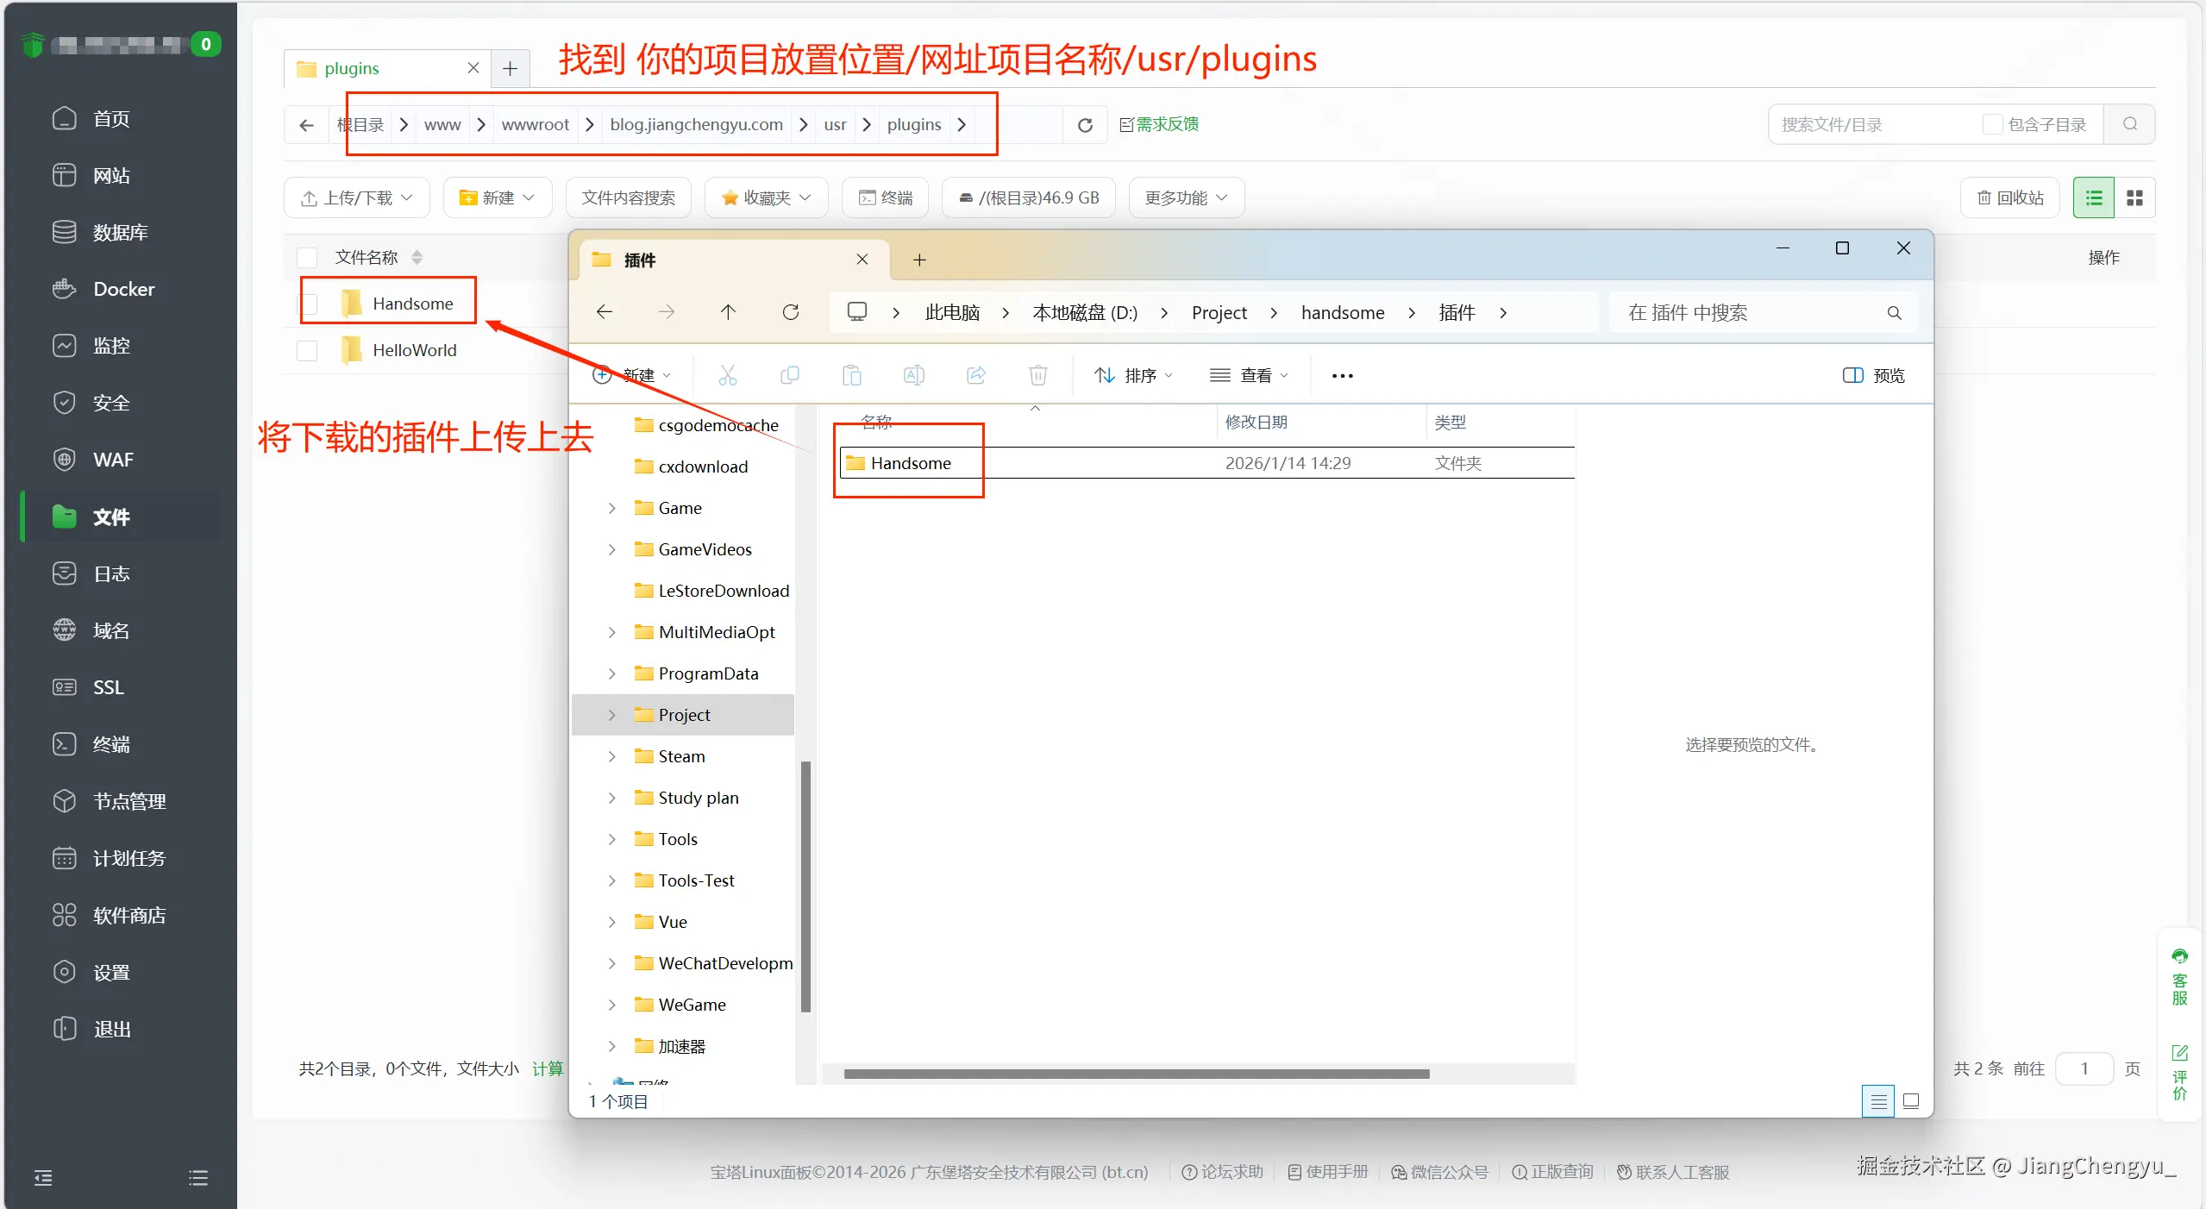Click the refresh icon beside the path bar
The image size is (2206, 1209).
pyautogui.click(x=1085, y=125)
